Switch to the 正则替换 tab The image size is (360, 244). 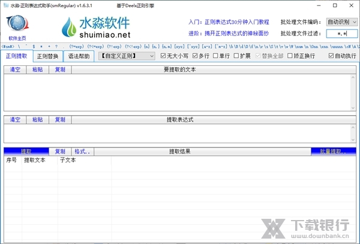[x=48, y=56]
